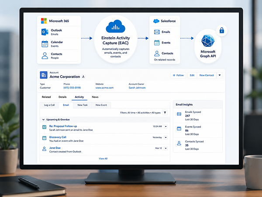262x197 pixels.
Task: Click the Salesforce cloud logo
Action: 156,21
